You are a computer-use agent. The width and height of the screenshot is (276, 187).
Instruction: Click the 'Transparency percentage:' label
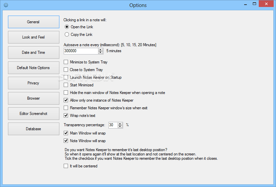[84, 125]
